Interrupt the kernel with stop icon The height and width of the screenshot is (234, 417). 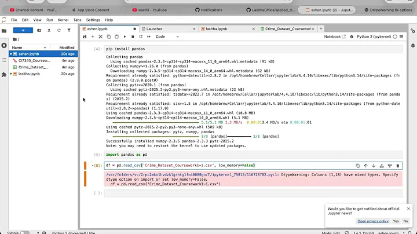coord(133,36)
